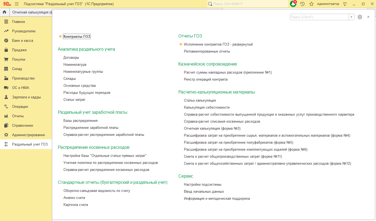Open the Настройки подсистемы link
376x221 pixels.
click(203, 184)
